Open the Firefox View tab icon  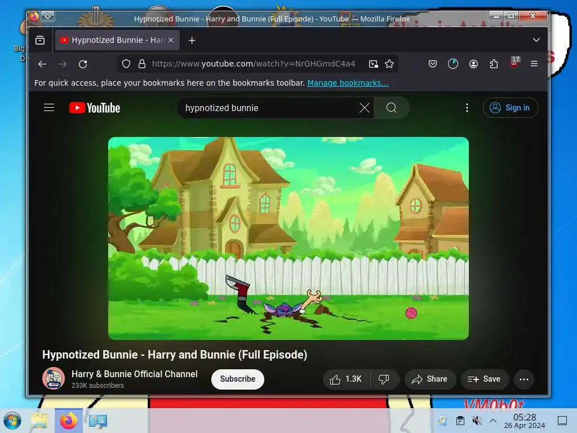click(40, 40)
